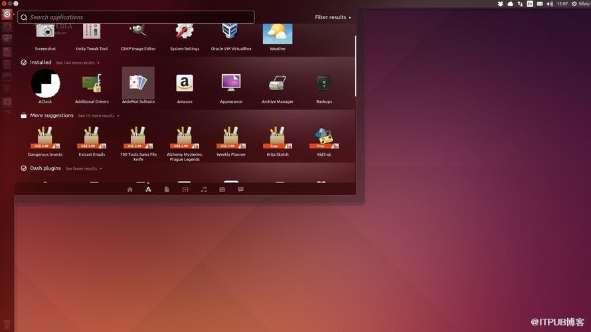
Task: Switch to the Photos lens
Action: point(222,190)
